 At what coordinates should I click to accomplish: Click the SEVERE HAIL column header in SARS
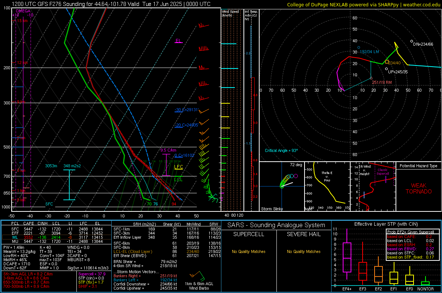click(303, 234)
